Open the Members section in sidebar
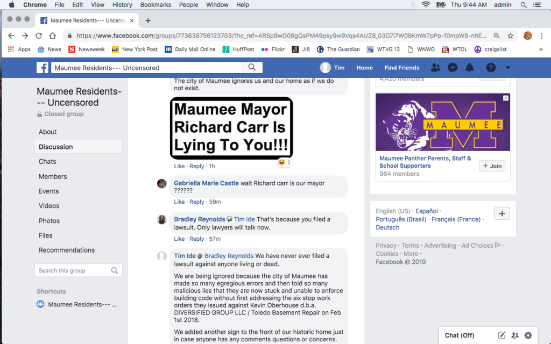Screen dimensions: 551x344 [x=53, y=176]
